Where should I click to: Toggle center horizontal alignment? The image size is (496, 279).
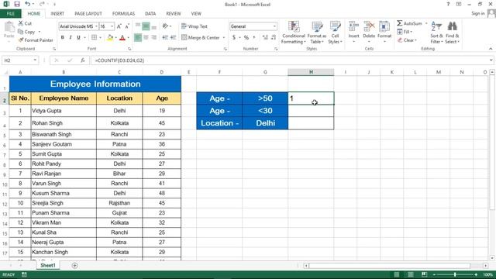[x=146, y=37]
